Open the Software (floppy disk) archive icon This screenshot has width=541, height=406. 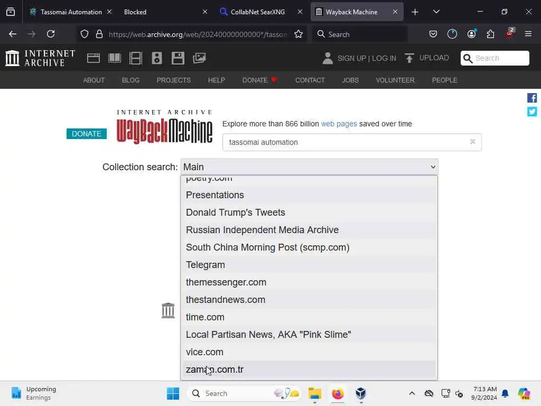(178, 58)
